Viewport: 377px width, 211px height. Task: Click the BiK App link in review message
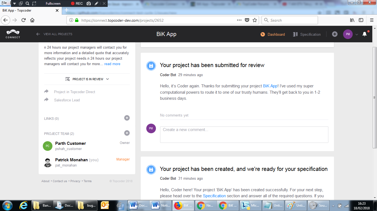coord(270,86)
